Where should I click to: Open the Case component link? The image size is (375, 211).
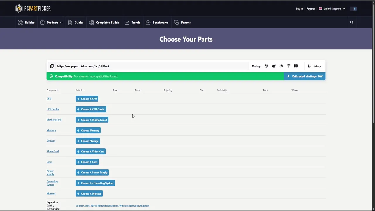[x=49, y=162]
